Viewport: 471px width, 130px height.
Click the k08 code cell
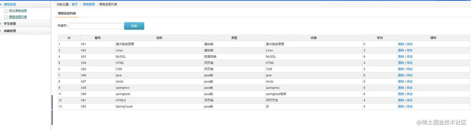(x=98, y=88)
